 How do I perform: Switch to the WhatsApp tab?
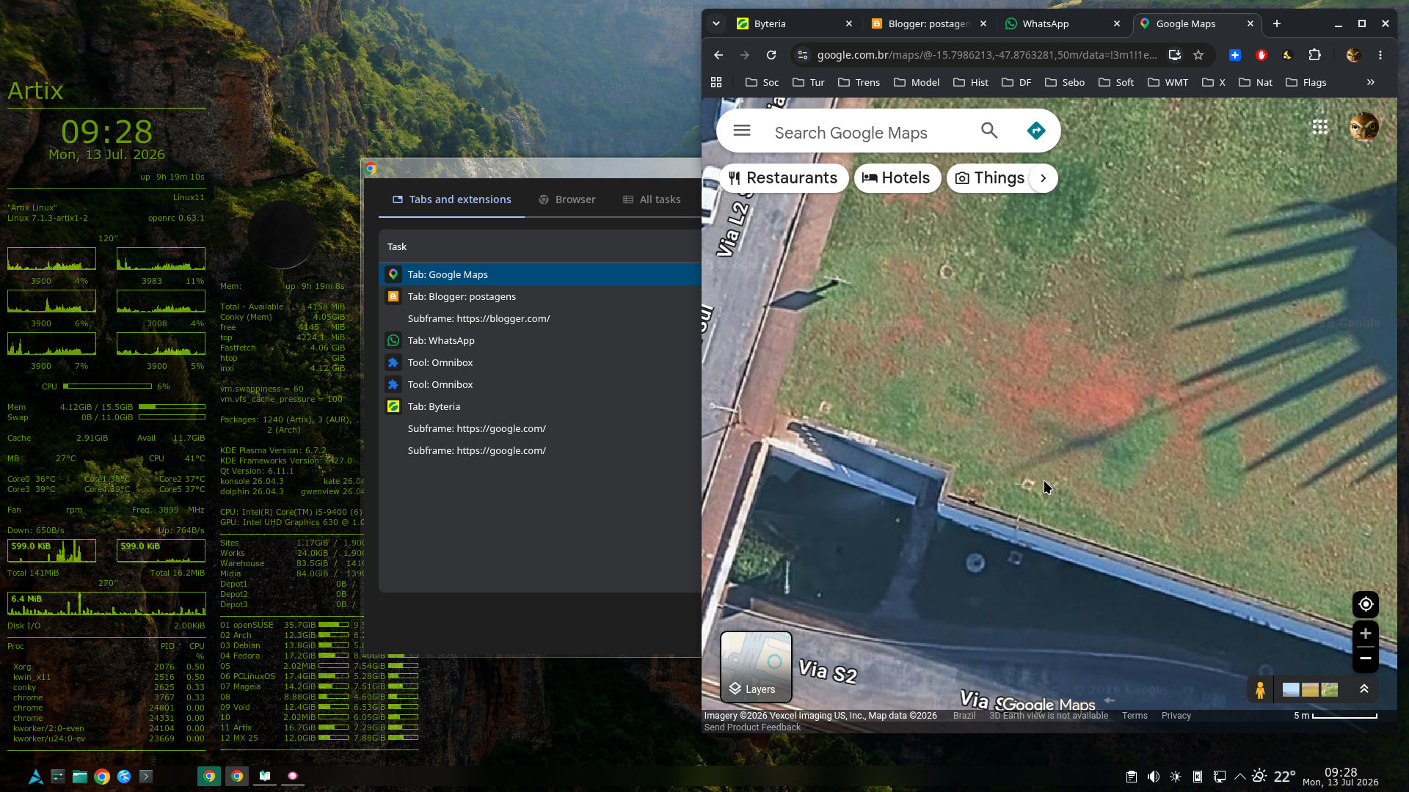(1063, 23)
